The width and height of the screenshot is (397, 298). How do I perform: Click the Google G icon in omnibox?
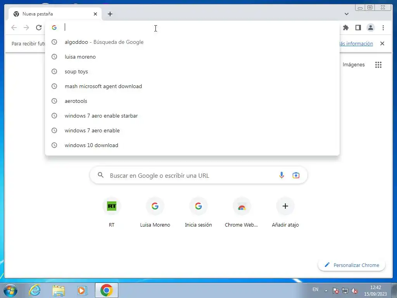pyautogui.click(x=54, y=28)
